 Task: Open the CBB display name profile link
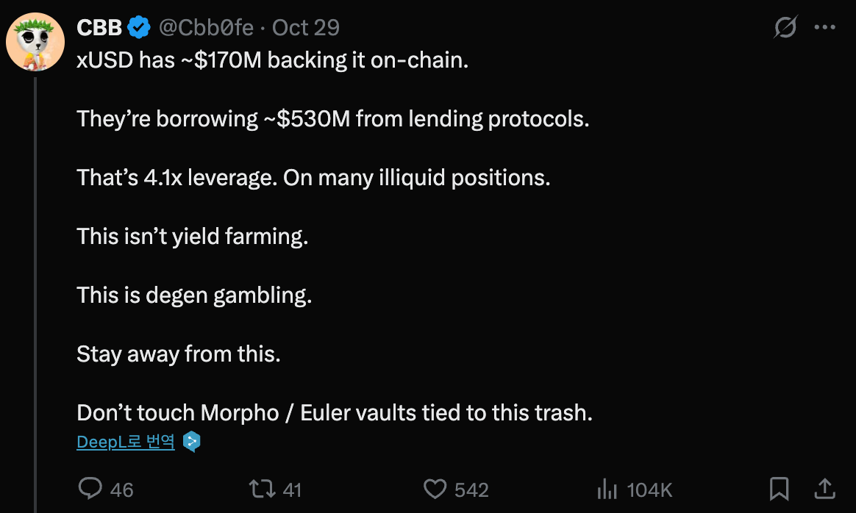click(x=99, y=28)
